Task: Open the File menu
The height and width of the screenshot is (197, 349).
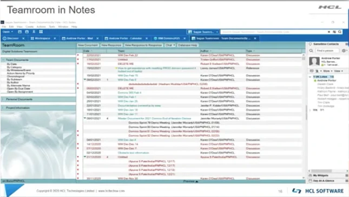Action: coord(4,27)
